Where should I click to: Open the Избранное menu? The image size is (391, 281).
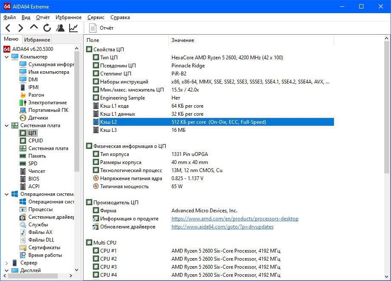pos(68,17)
